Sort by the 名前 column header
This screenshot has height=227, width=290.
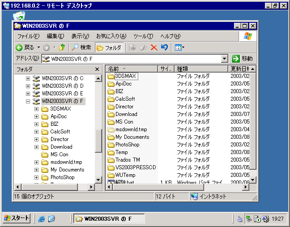coord(132,69)
